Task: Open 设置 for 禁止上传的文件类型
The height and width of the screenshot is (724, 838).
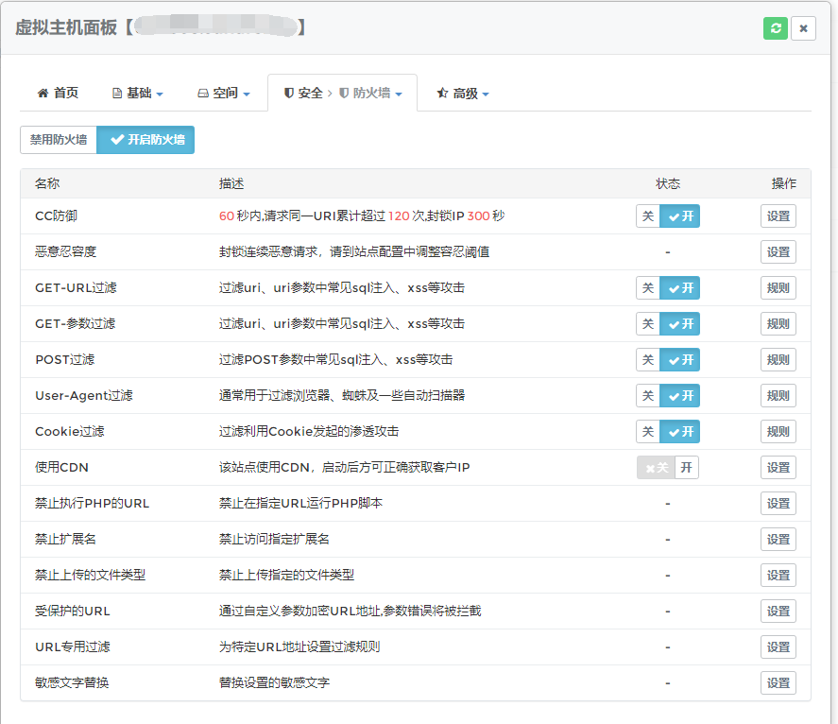Action: click(778, 575)
